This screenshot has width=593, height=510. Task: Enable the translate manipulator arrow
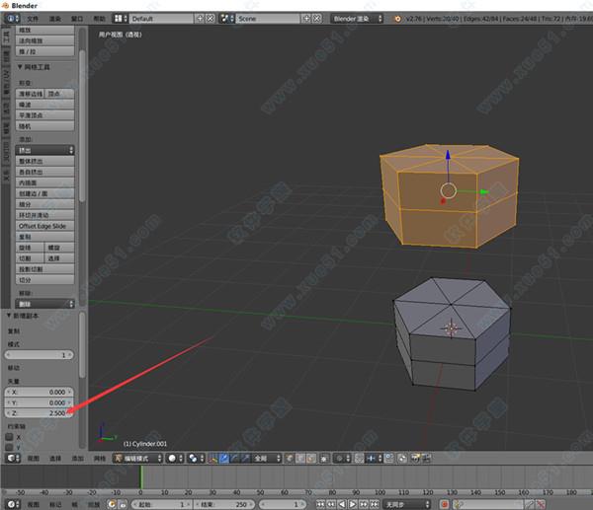pyautogui.click(x=224, y=459)
